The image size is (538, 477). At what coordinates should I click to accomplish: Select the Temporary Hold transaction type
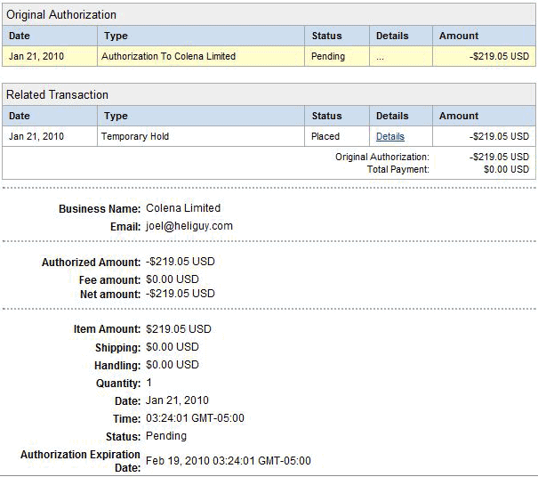(135, 137)
